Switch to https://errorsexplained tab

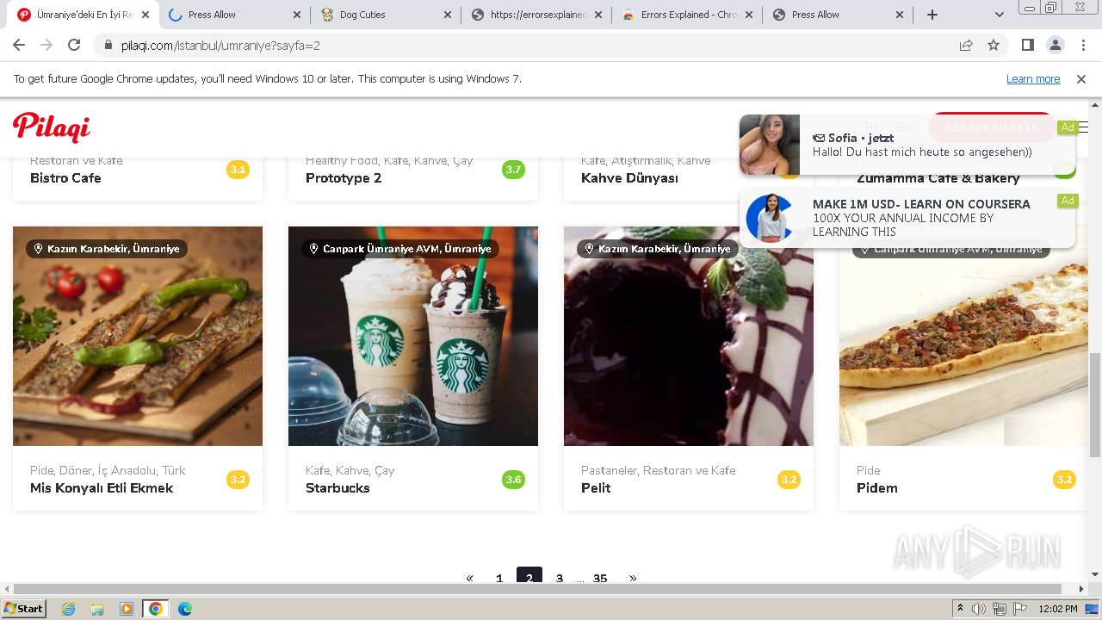click(x=536, y=15)
